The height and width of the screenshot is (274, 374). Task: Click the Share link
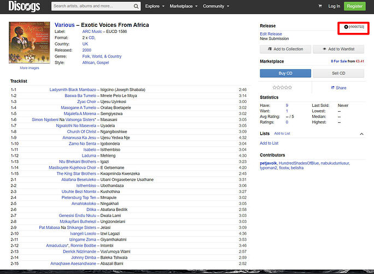(338, 88)
